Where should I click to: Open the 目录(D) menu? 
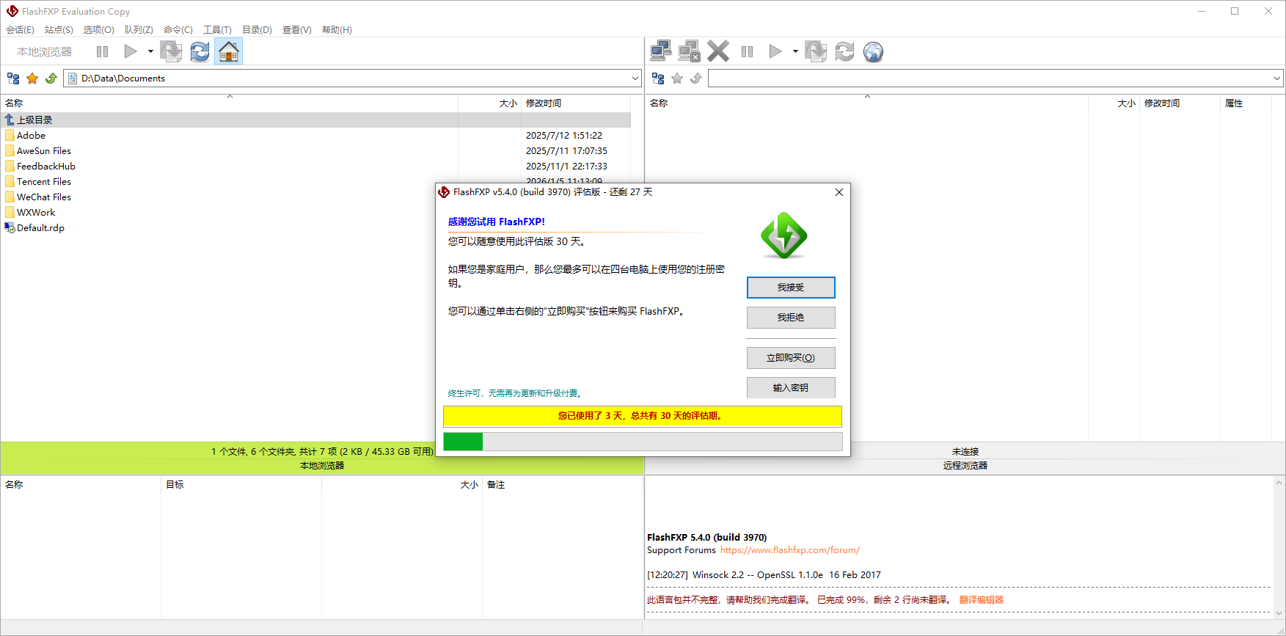(257, 29)
